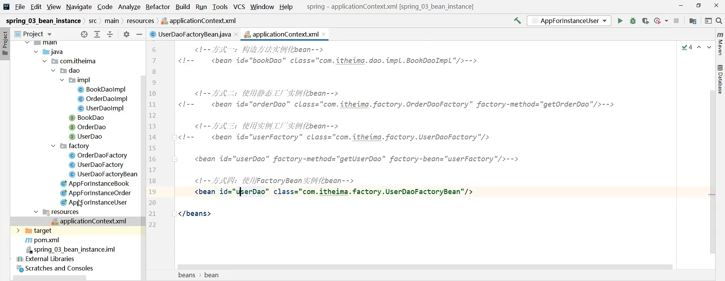
Task: Collapse the resources folder
Action: [36, 212]
